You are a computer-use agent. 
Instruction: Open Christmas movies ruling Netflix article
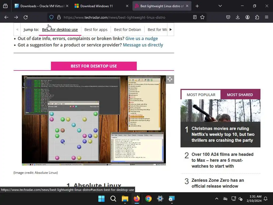(x=223, y=134)
